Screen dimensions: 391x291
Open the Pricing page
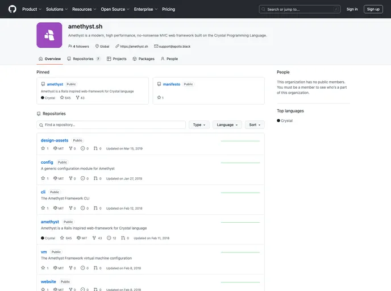(x=169, y=9)
